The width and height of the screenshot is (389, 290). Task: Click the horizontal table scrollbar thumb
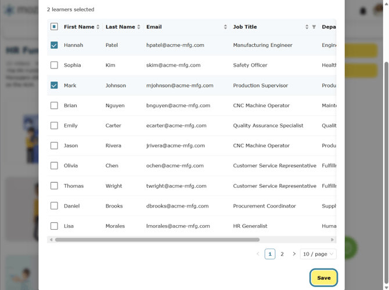click(157, 240)
